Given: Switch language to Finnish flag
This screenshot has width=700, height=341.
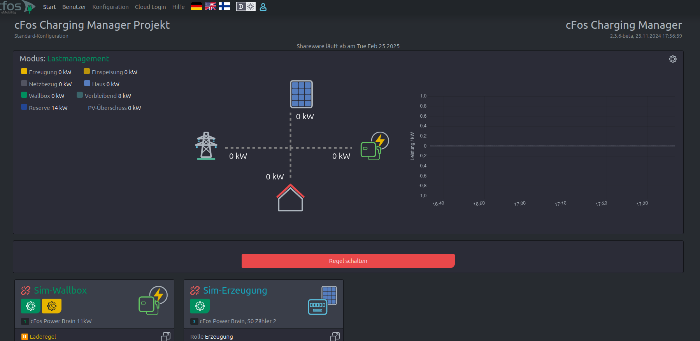Looking at the screenshot, I should pos(225,7).
